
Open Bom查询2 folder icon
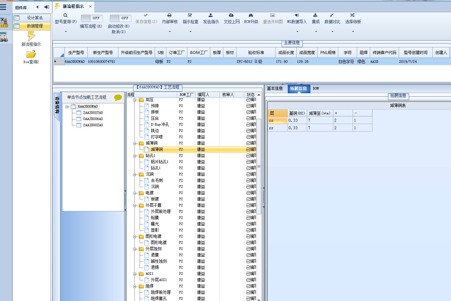[x=31, y=54]
